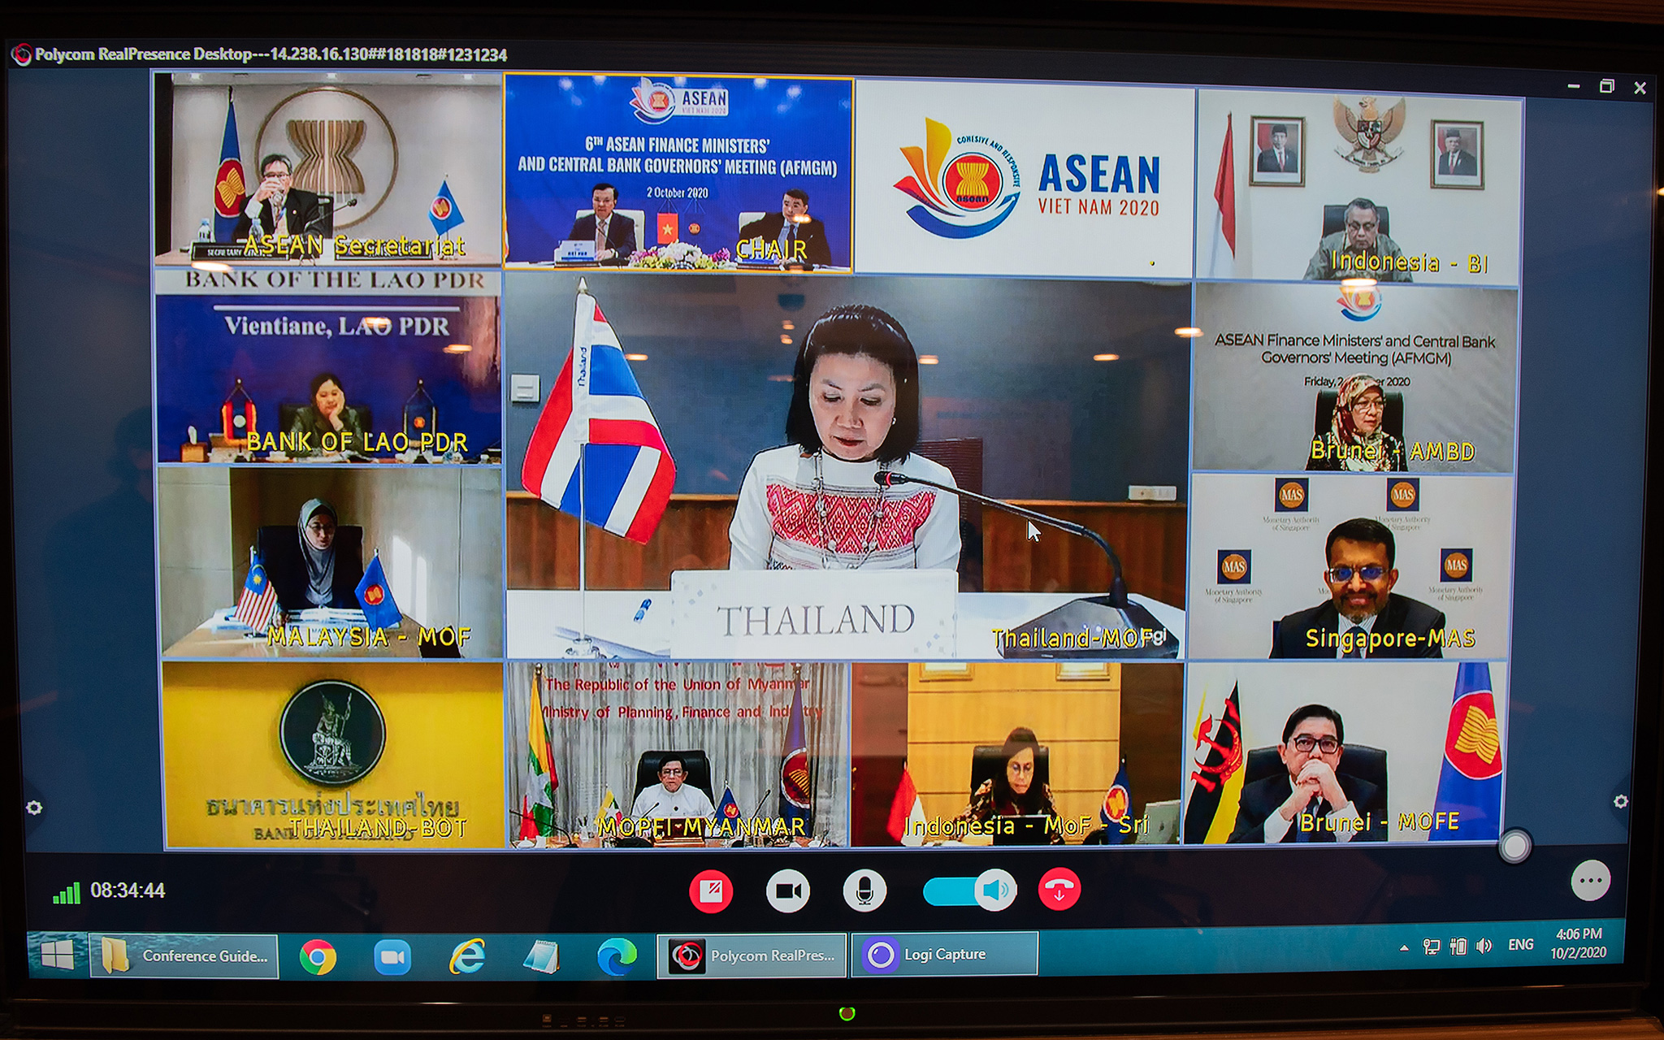Screen dimensions: 1664x1040
Task: Select the MOPFI-MYANMAR video tile
Action: click(x=678, y=755)
